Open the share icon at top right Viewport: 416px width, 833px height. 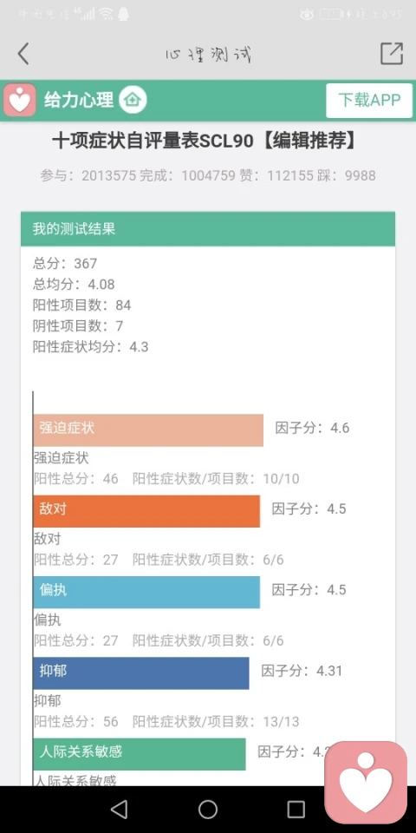[x=392, y=54]
